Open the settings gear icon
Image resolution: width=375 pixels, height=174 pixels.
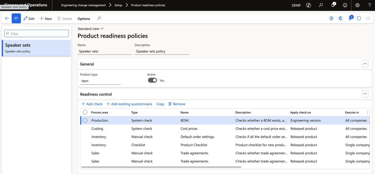click(x=357, y=5)
